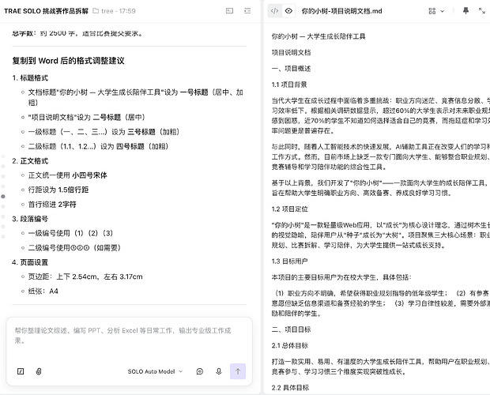Click bullet '"项目说明文档"设为 二号标题'
This screenshot has height=395, width=490.
click(87, 117)
